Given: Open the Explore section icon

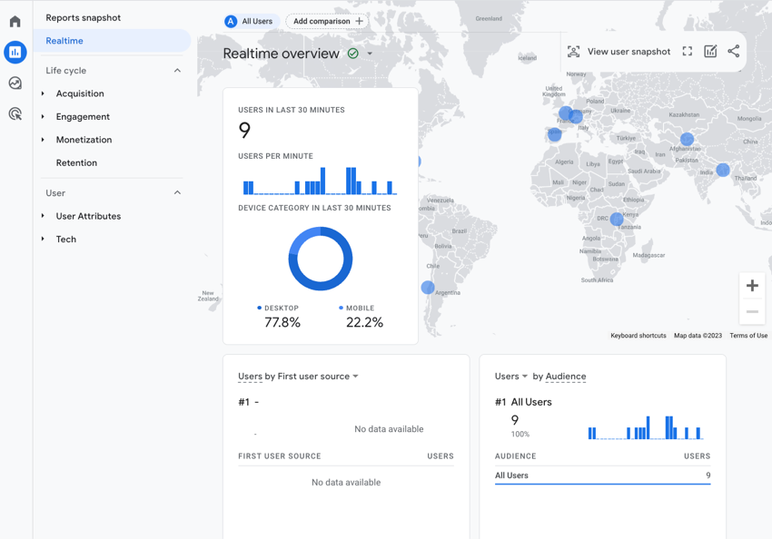Looking at the screenshot, I should (x=15, y=83).
